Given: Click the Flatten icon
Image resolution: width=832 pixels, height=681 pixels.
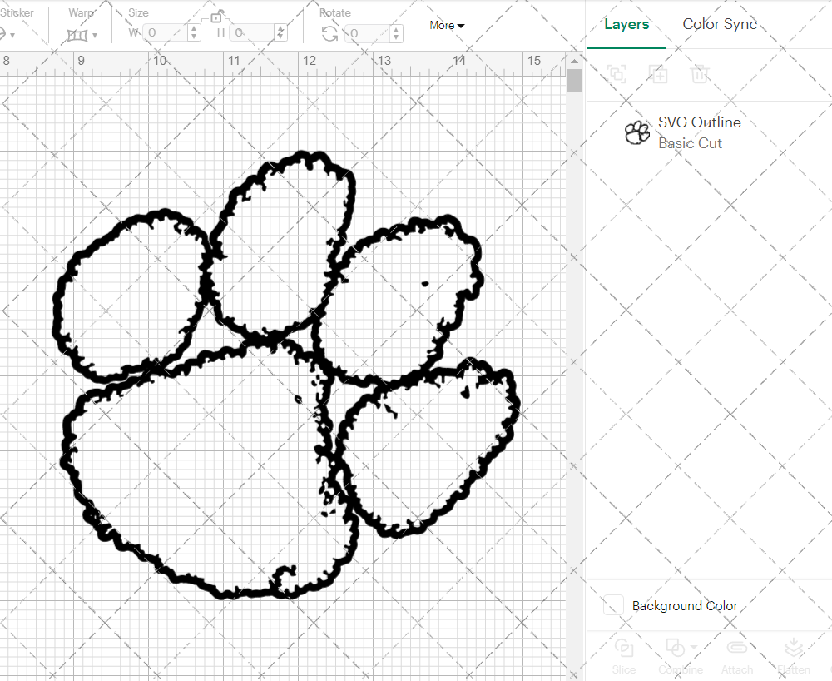Looking at the screenshot, I should point(793,649).
